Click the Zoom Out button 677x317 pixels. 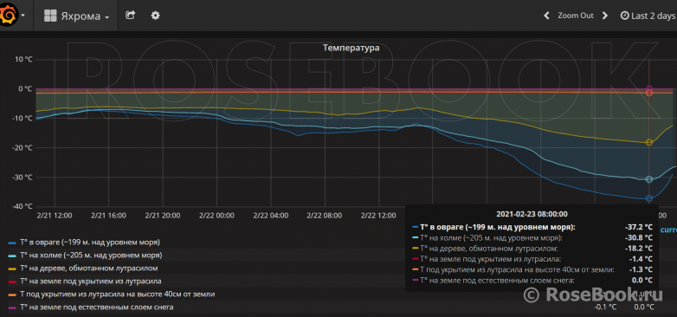coord(576,16)
